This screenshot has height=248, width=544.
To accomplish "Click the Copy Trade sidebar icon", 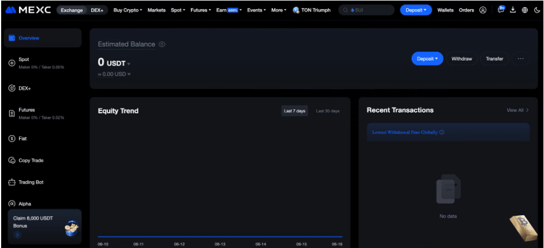I will coord(12,161).
